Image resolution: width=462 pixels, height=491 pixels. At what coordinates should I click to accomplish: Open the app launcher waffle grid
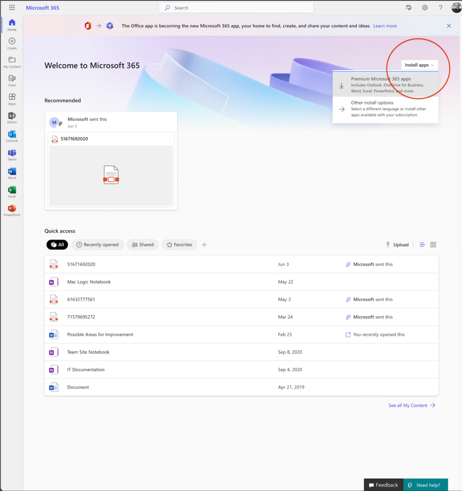[12, 8]
